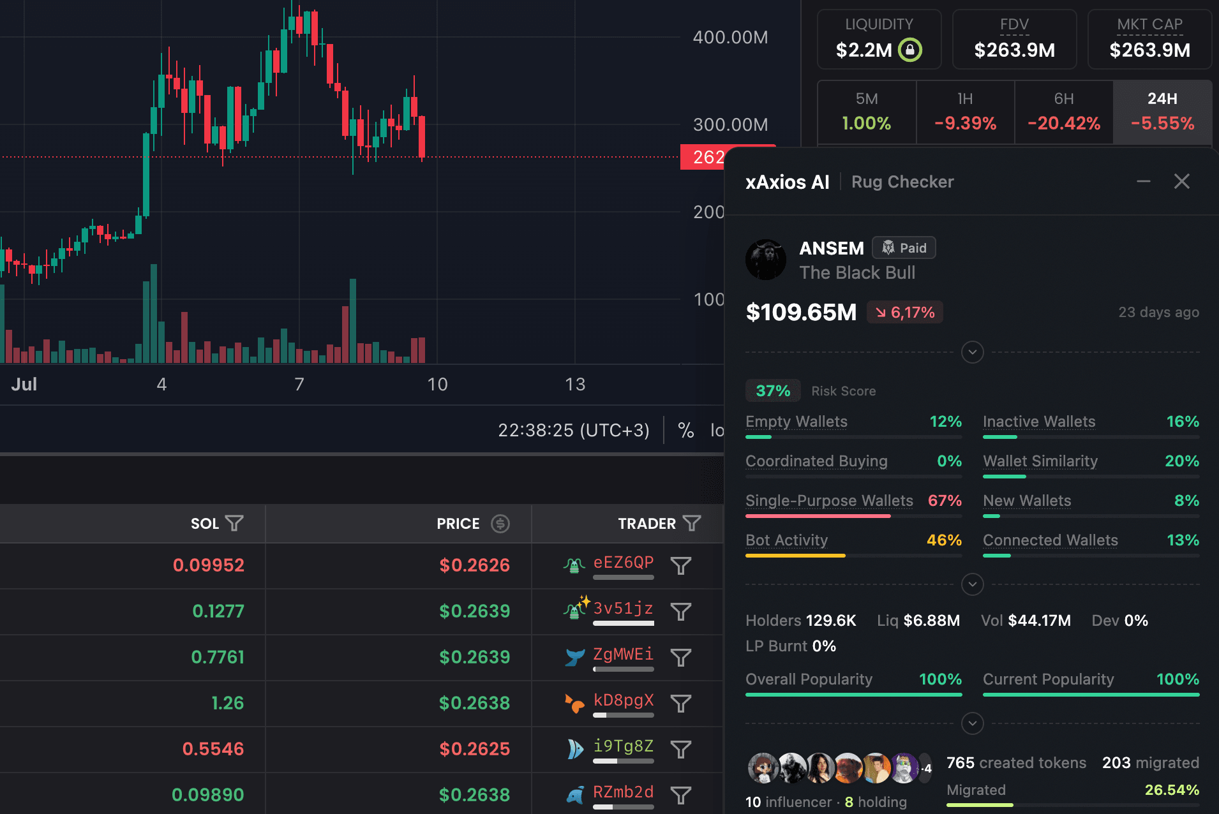This screenshot has height=814, width=1219.
Task: Click the ANSEM Black Bull token avatar
Action: [x=766, y=260]
